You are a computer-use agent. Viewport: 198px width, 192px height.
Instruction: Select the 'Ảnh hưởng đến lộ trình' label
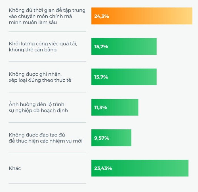click(x=38, y=108)
